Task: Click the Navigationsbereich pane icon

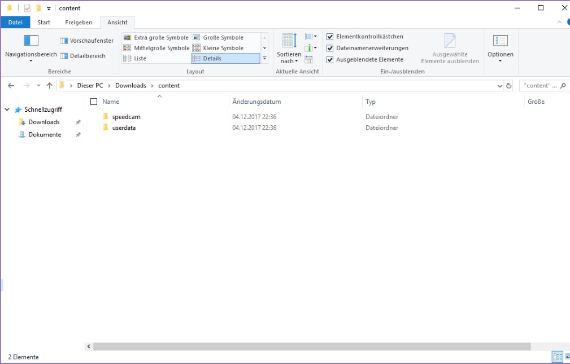Action: click(x=31, y=40)
